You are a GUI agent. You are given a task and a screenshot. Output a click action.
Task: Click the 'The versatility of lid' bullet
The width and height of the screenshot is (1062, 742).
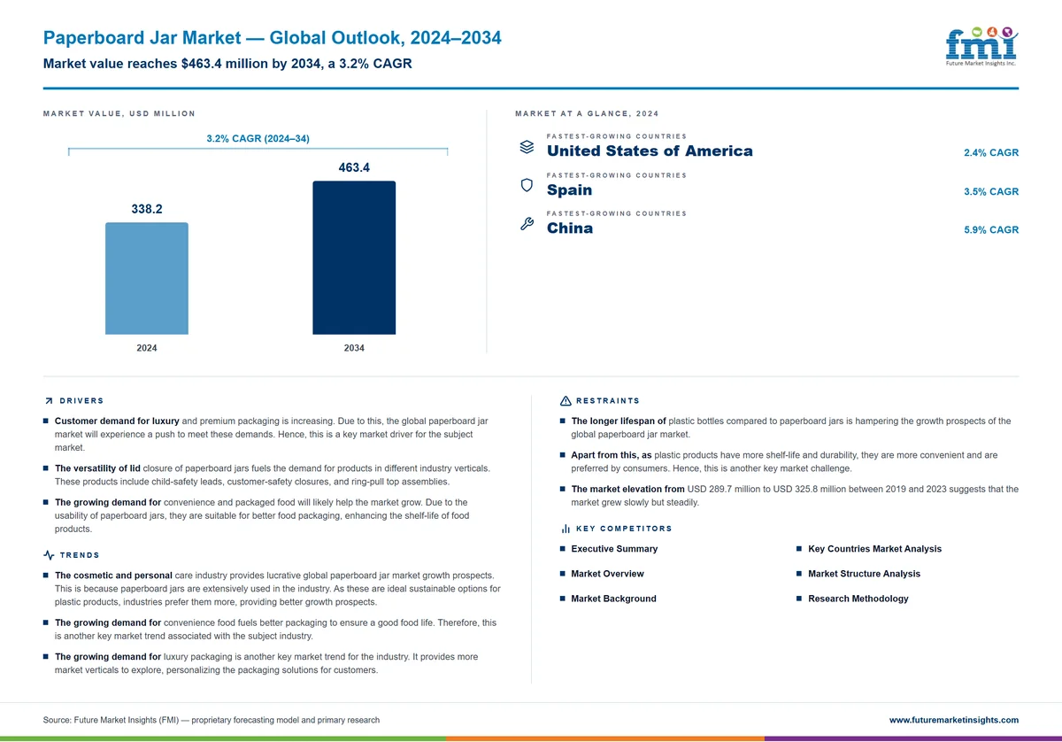[x=267, y=475]
